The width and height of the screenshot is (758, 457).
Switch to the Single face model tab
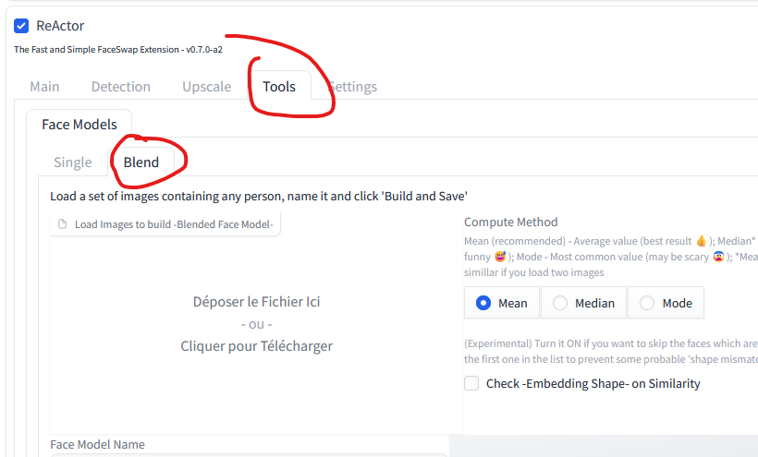(72, 162)
